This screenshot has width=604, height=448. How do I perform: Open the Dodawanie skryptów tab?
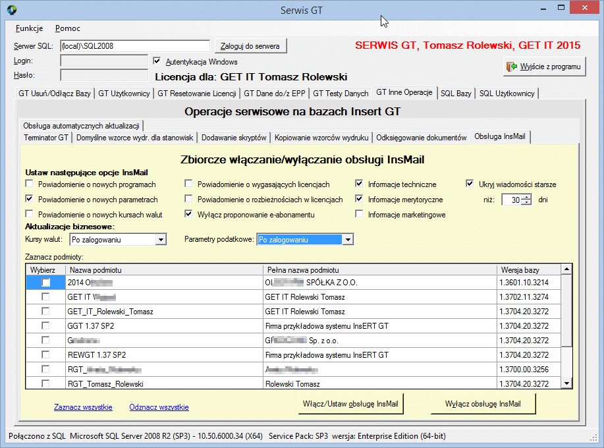234,138
